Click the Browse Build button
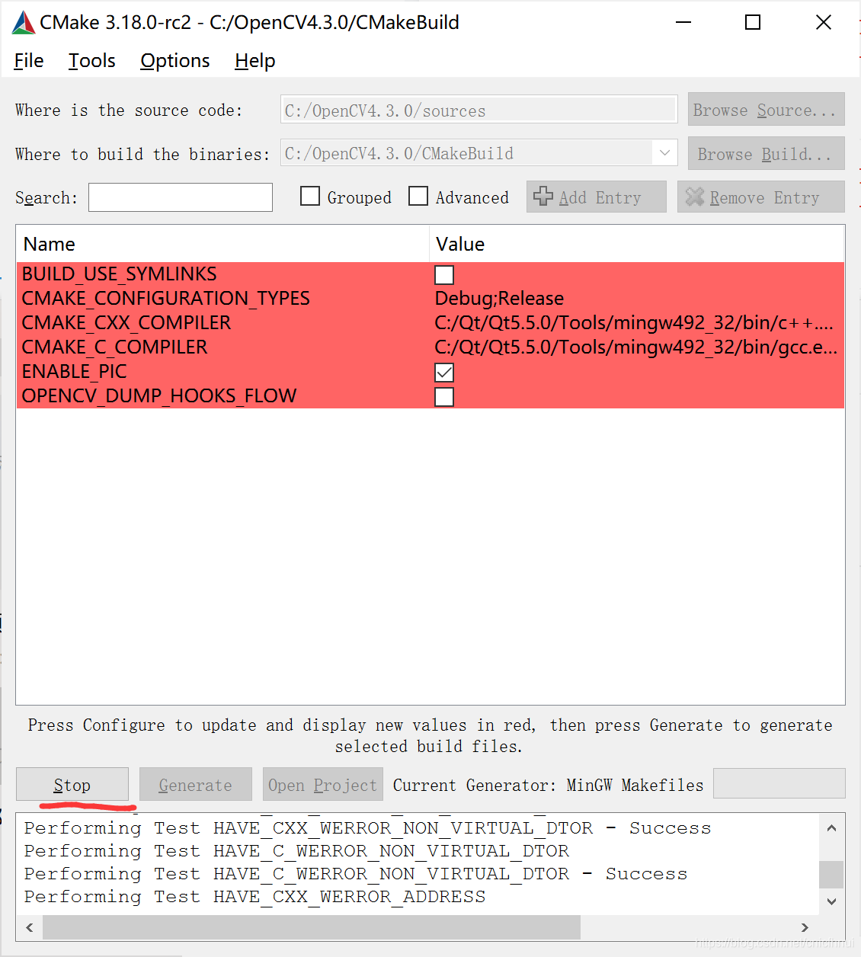861x957 pixels. click(766, 153)
